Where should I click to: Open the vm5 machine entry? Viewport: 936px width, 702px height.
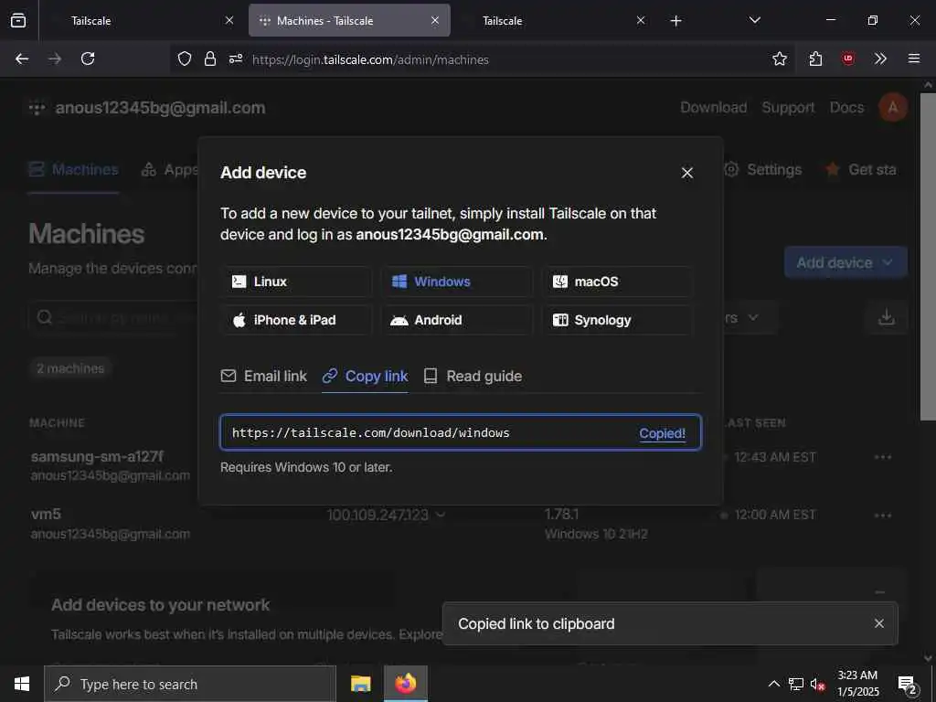pos(46,514)
